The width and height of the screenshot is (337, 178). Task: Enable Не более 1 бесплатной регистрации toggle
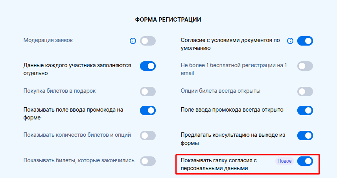pos(305,66)
